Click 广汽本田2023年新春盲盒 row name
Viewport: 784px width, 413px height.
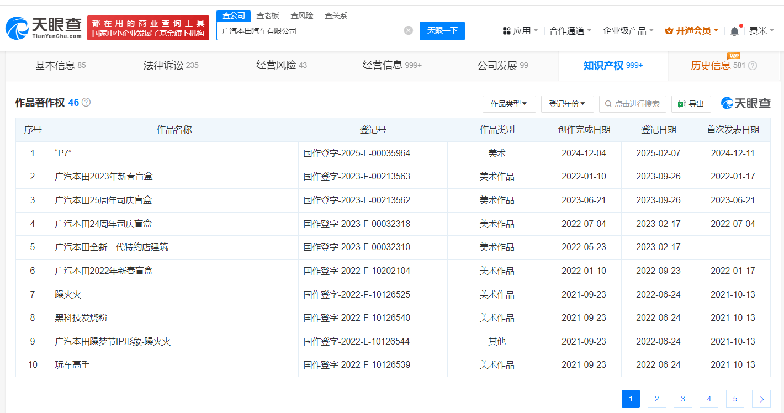tap(104, 177)
